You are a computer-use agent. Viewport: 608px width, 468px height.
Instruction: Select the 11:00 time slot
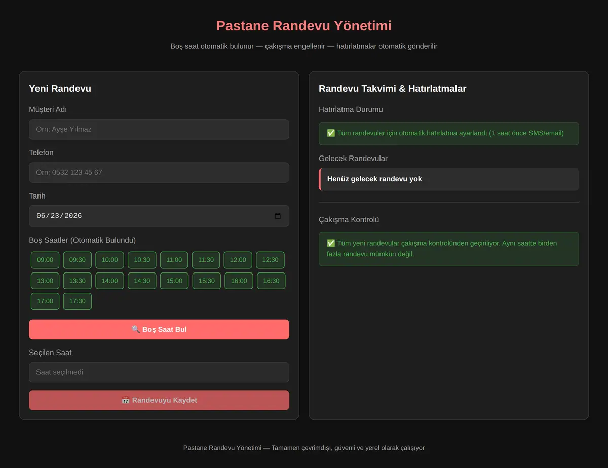[x=174, y=260]
